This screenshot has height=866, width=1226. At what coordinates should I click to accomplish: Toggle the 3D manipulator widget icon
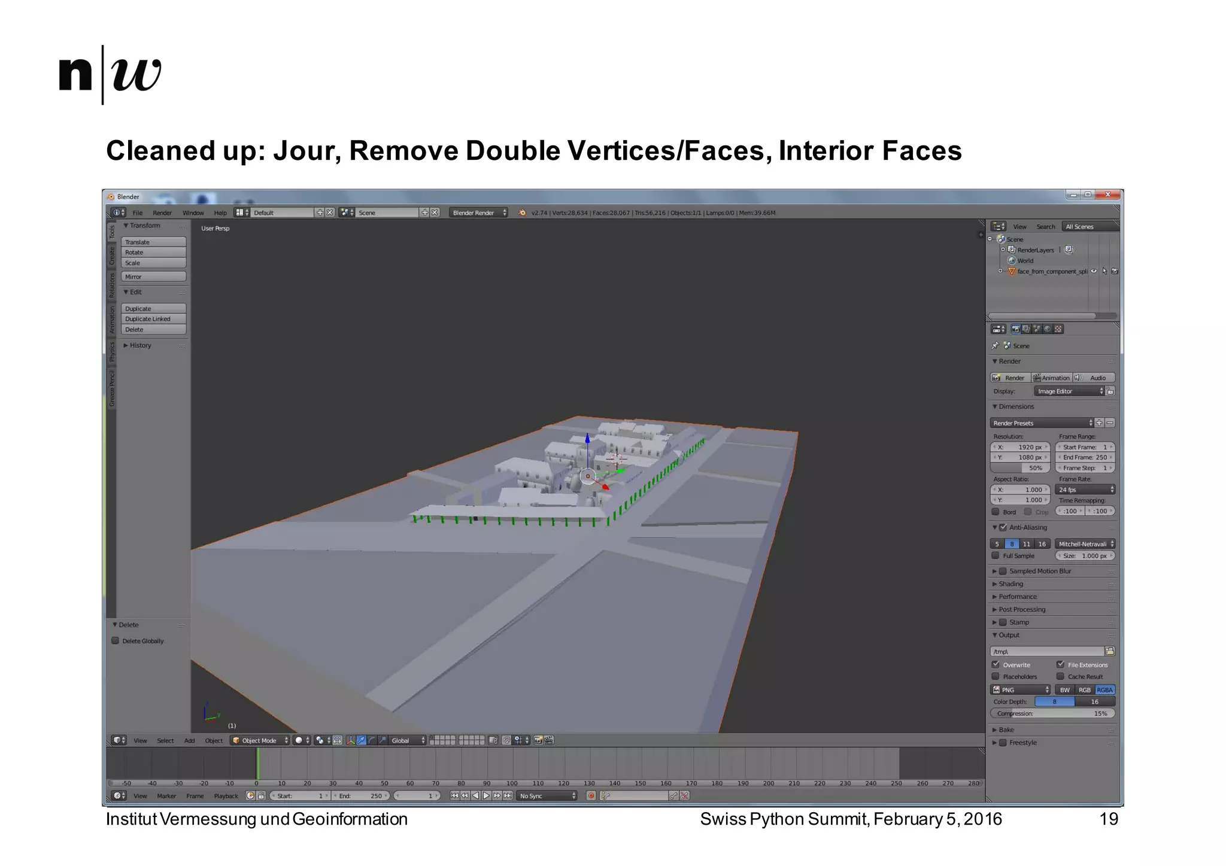point(351,740)
